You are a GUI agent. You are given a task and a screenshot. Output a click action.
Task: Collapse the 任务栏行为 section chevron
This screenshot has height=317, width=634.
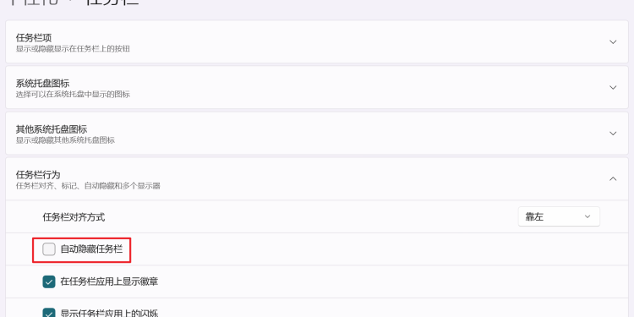point(613,178)
